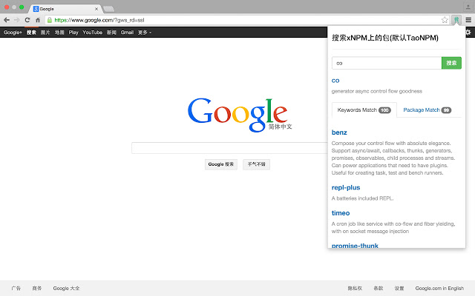475x296 pixels.
Task: Close the Google browser tab
Action: (x=96, y=9)
